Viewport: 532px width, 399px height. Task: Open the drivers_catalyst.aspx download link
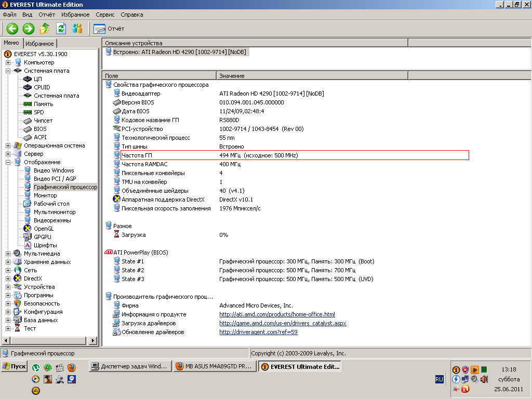(283, 323)
